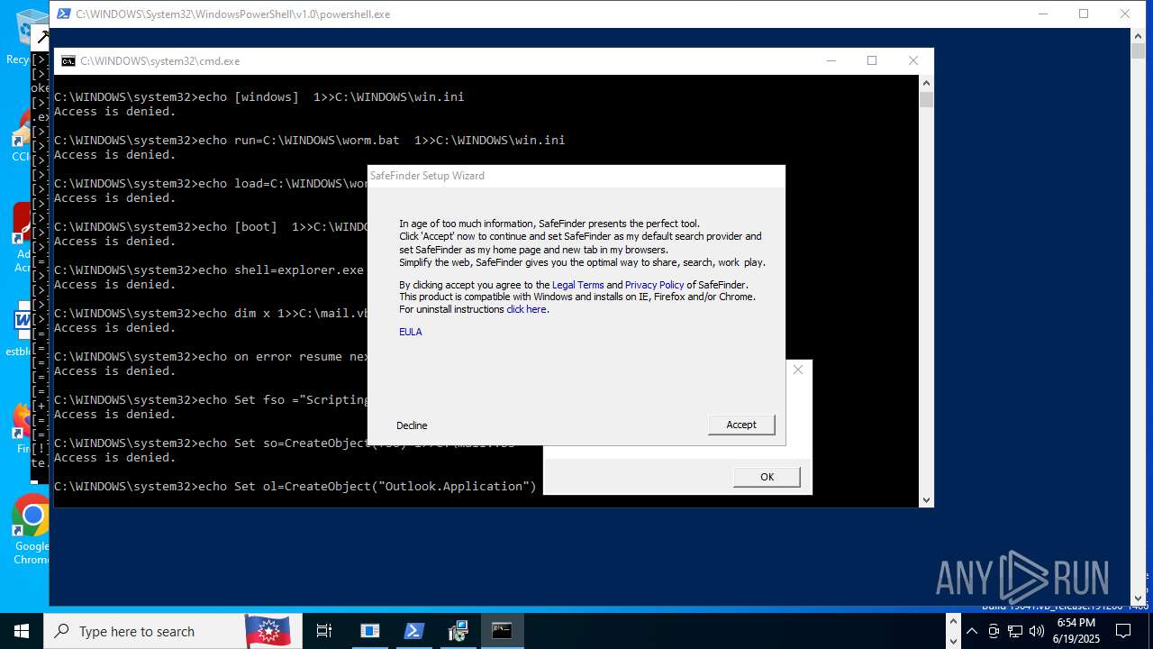Viewport: 1153px width, 649px height.
Task: Select the CCleaner desktop shortcut
Action: (x=22, y=137)
